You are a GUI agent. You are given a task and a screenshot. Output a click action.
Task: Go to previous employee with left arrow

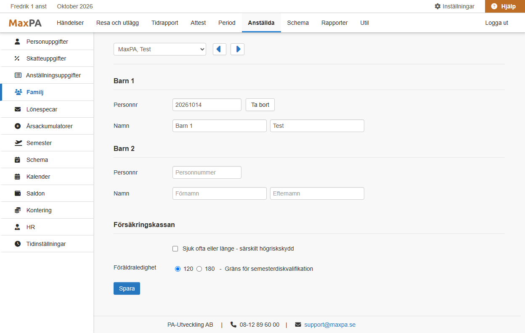coord(220,49)
